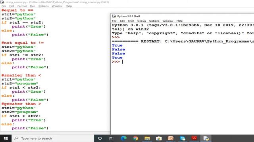254x142 pixels.
Task: Click the last 'True' shell output
Action: pyautogui.click(x=117, y=58)
